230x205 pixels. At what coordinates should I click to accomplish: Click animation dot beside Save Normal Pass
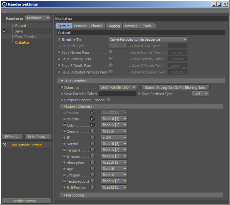[x=59, y=52]
